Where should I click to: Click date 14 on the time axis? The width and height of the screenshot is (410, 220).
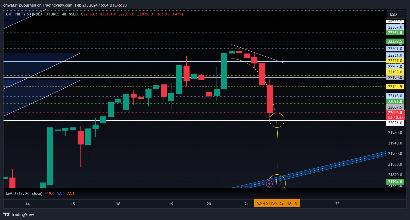pyautogui.click(x=28, y=204)
